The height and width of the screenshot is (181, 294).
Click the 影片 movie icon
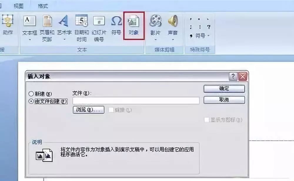pyautogui.click(x=156, y=21)
